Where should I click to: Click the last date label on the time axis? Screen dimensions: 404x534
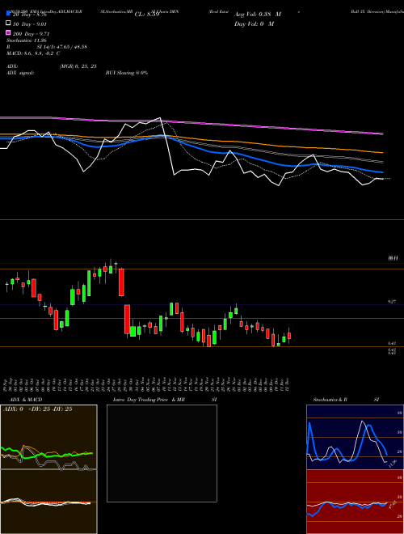(288, 384)
